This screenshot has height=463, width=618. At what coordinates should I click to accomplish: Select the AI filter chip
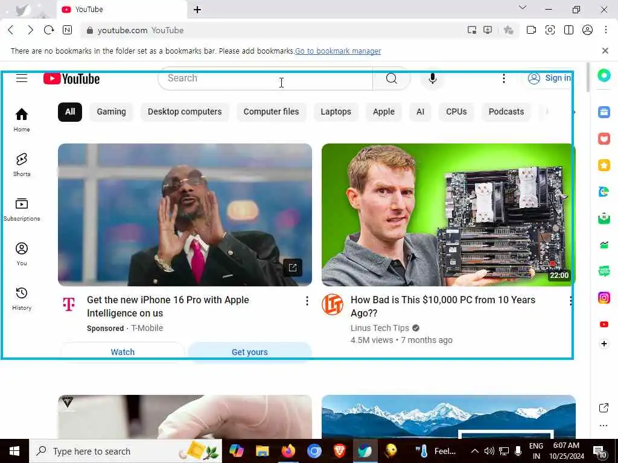(421, 112)
